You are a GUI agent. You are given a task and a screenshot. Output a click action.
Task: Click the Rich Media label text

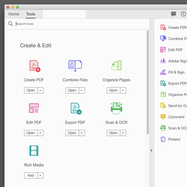[34, 165]
